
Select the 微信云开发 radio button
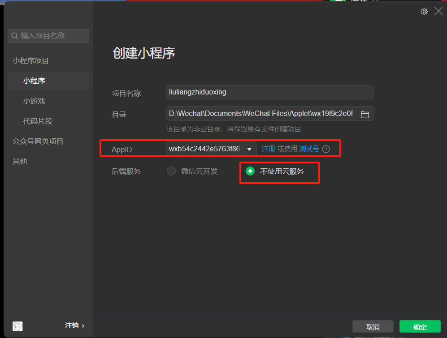coord(171,171)
